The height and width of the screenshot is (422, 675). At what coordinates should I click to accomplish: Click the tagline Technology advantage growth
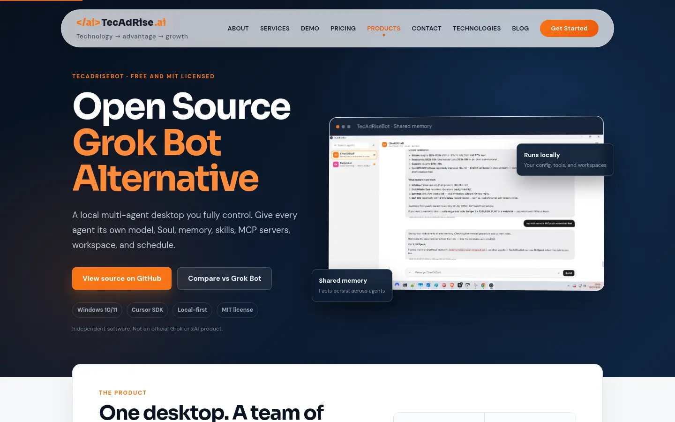(132, 37)
